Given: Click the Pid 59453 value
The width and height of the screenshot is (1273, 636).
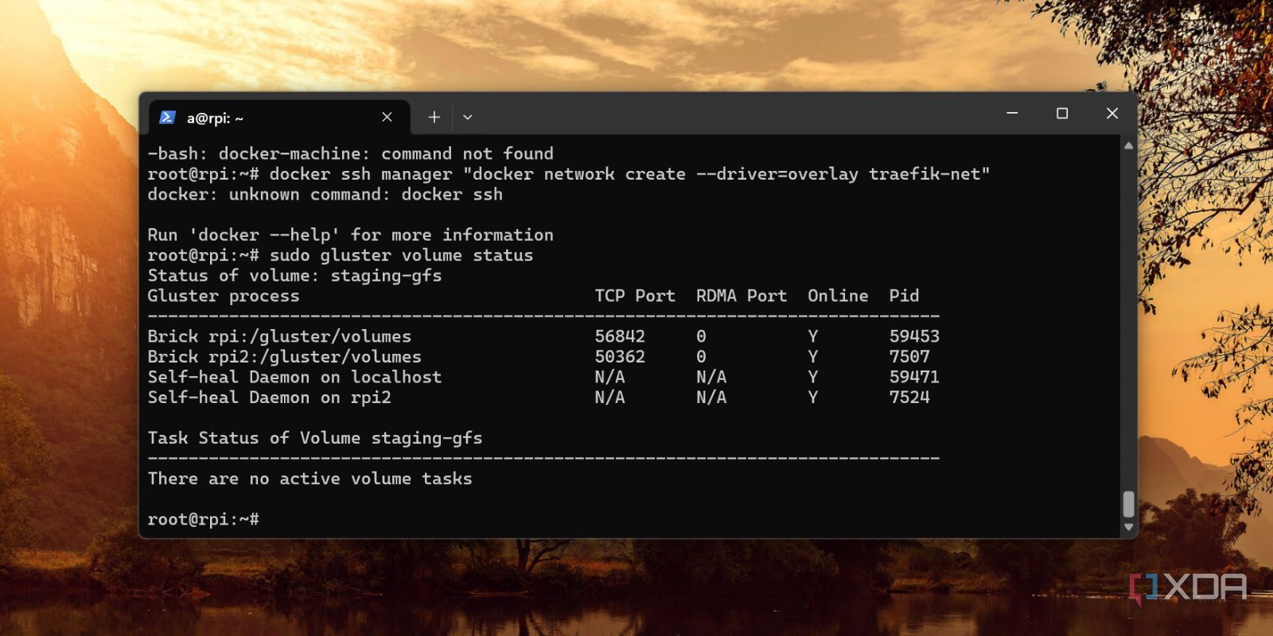Looking at the screenshot, I should (x=914, y=336).
